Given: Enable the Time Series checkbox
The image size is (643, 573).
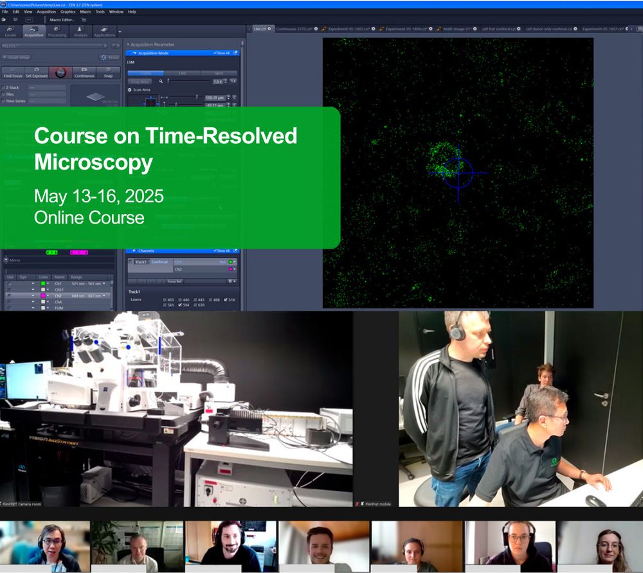Looking at the screenshot, I should (3, 101).
